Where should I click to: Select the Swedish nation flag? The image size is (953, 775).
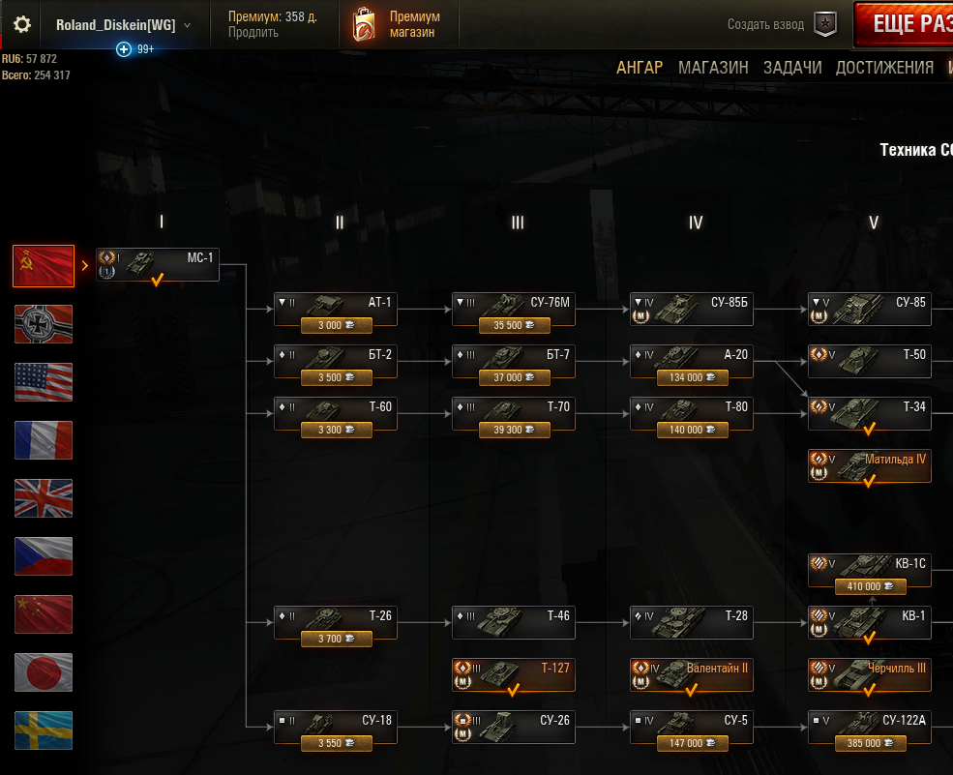[x=44, y=730]
